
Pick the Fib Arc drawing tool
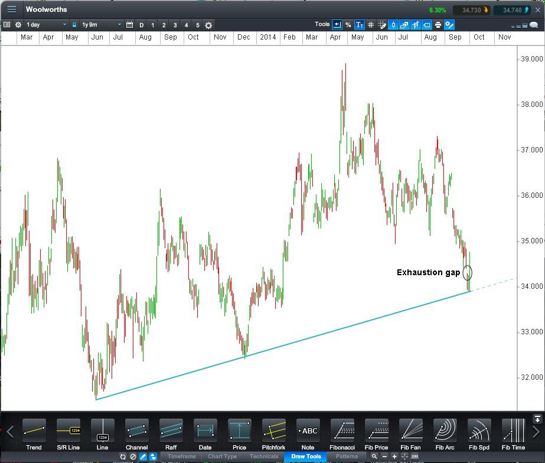tap(445, 434)
